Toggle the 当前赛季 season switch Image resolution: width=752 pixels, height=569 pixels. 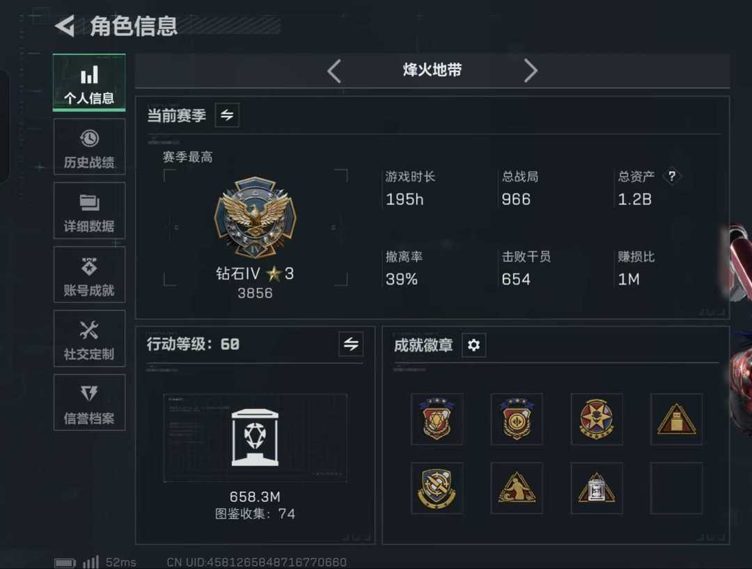pyautogui.click(x=227, y=115)
